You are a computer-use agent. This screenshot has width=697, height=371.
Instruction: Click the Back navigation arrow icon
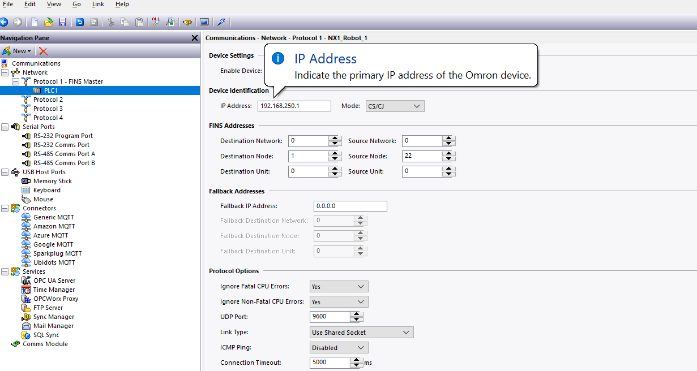[x=3, y=22]
